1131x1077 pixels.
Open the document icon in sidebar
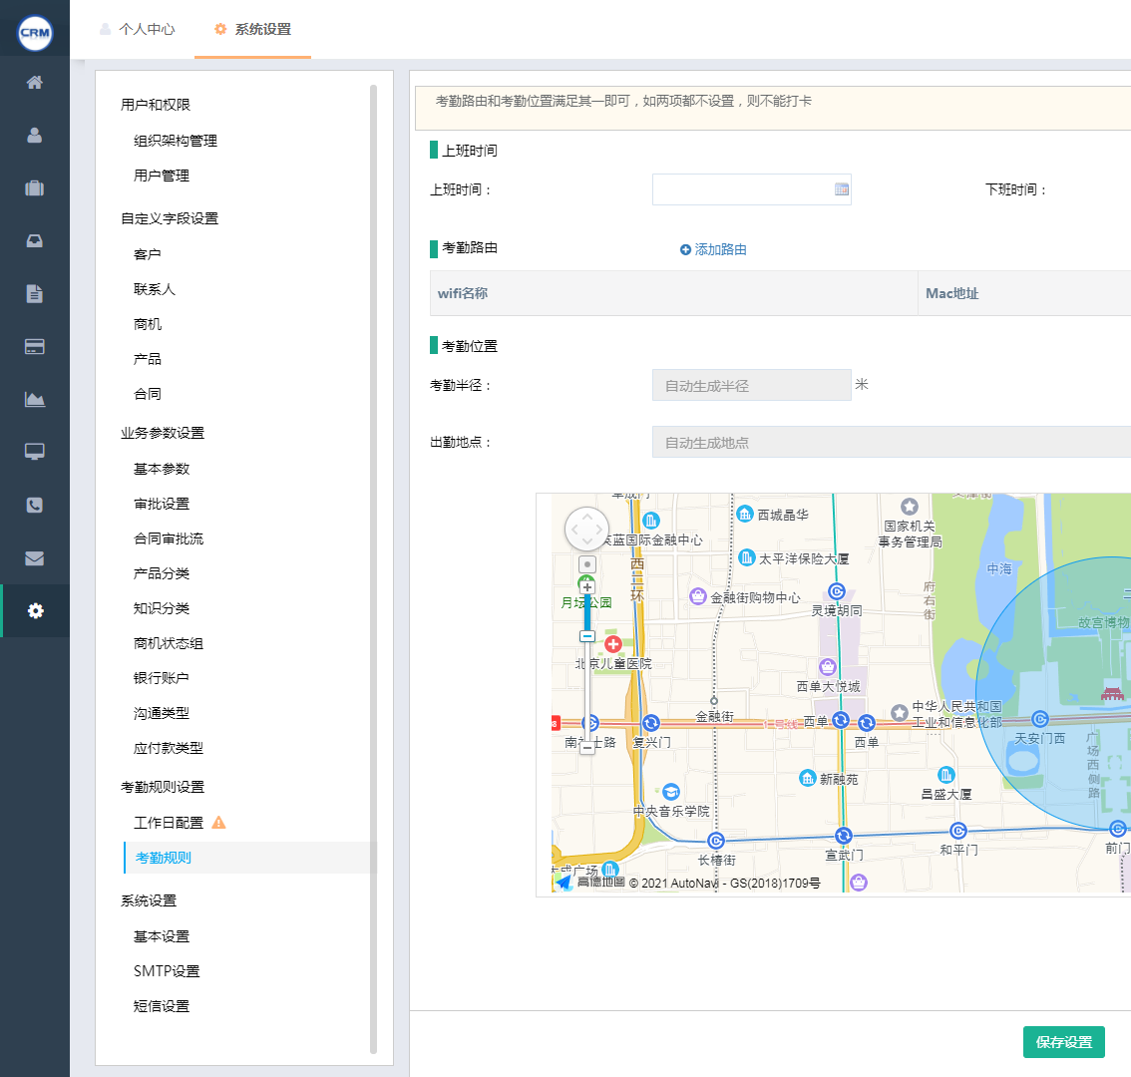tap(35, 293)
